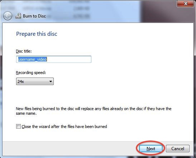Viewport: 196px width, 158px height.
Task: Click the arrow on the 24x dropdown
Action: click(x=51, y=82)
